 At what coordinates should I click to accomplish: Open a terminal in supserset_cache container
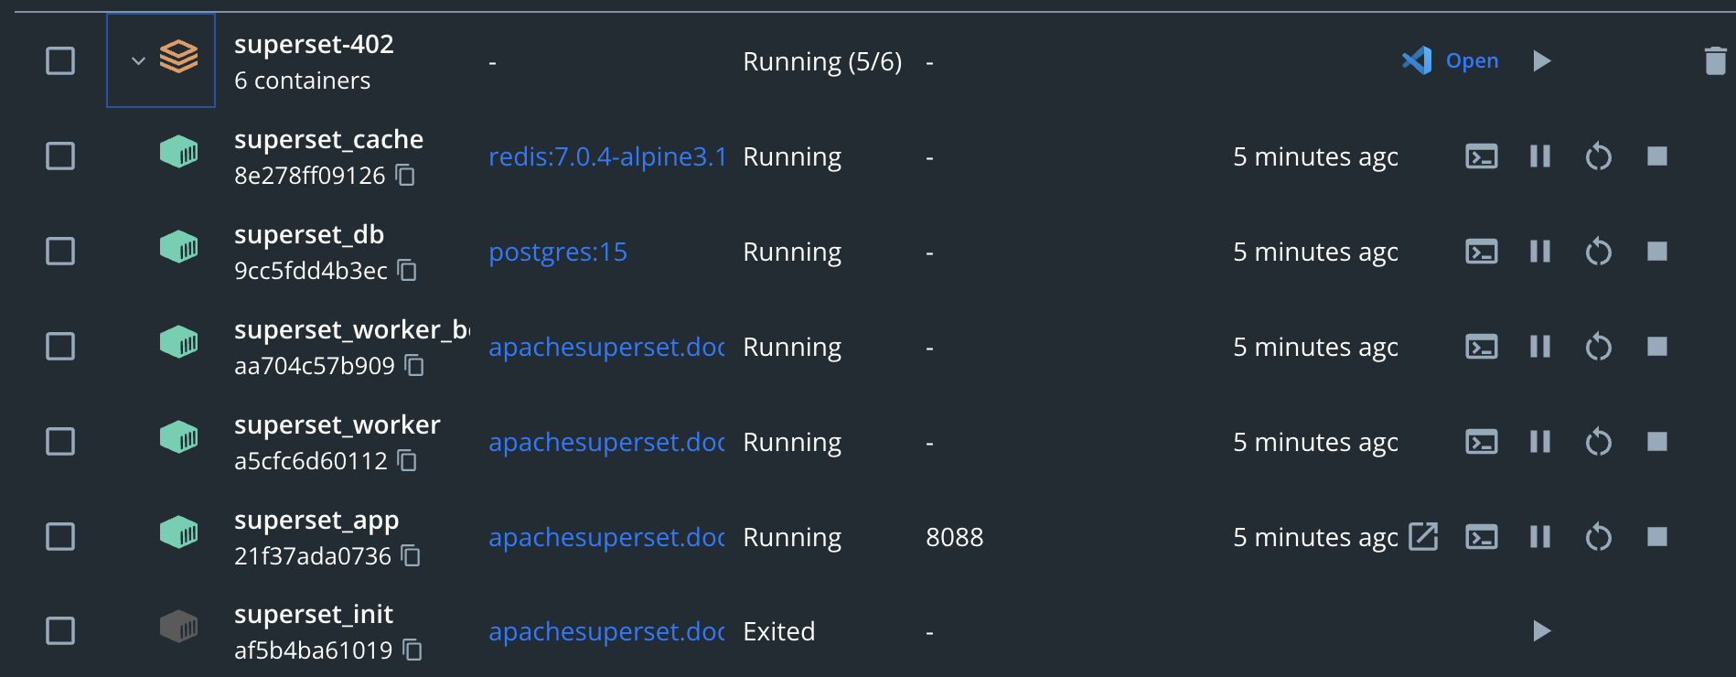click(x=1481, y=156)
